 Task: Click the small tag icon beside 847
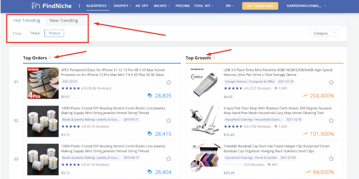(x=269, y=165)
